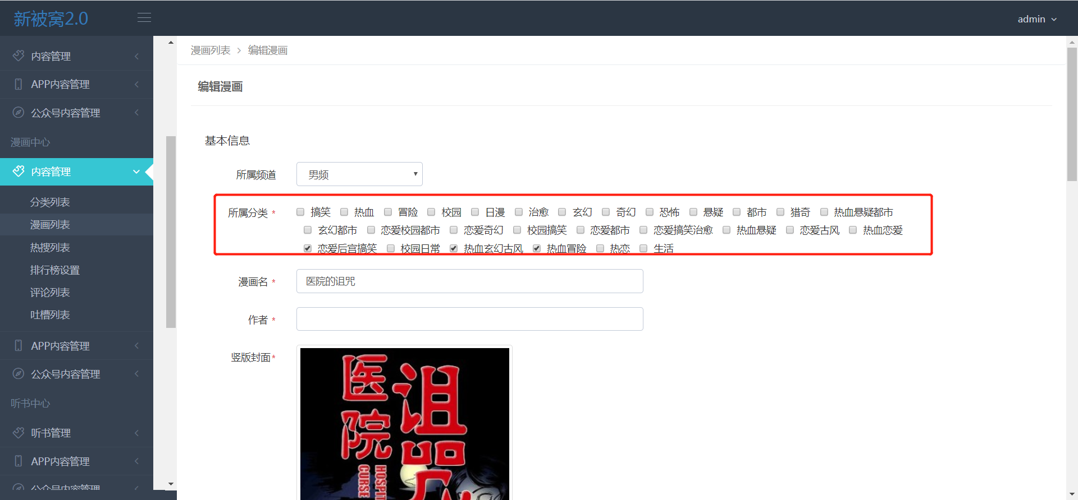Check the 治愈 category checkbox
The width and height of the screenshot is (1078, 500).
point(519,212)
